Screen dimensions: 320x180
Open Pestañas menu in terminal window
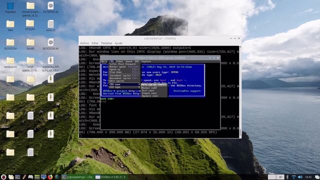click(x=106, y=43)
